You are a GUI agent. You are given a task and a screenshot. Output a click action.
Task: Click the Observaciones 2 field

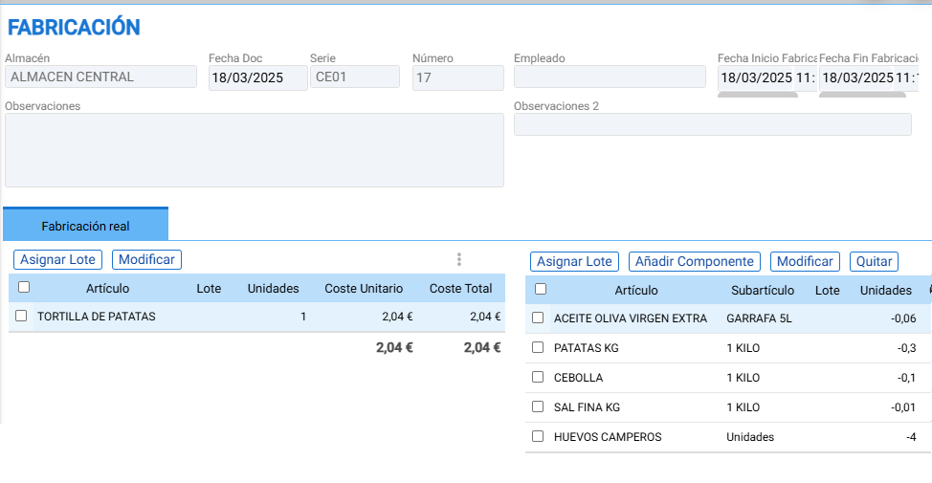[713, 124]
